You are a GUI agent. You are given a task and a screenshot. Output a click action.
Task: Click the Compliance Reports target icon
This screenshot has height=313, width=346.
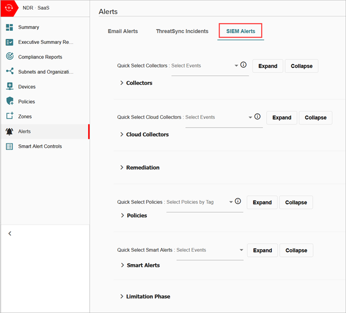pos(10,56)
